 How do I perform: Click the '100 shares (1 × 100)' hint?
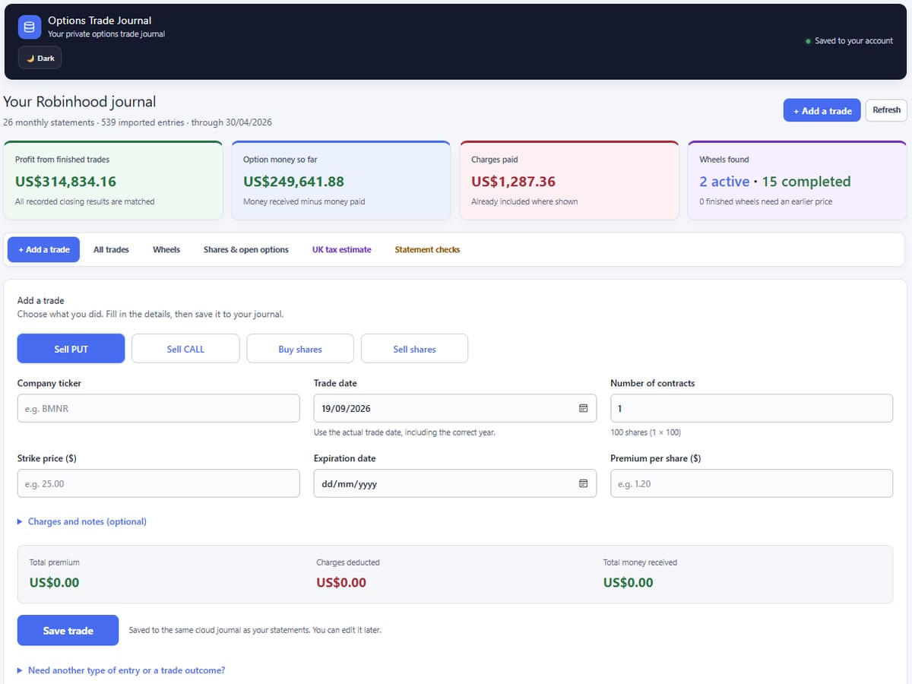pyautogui.click(x=645, y=432)
